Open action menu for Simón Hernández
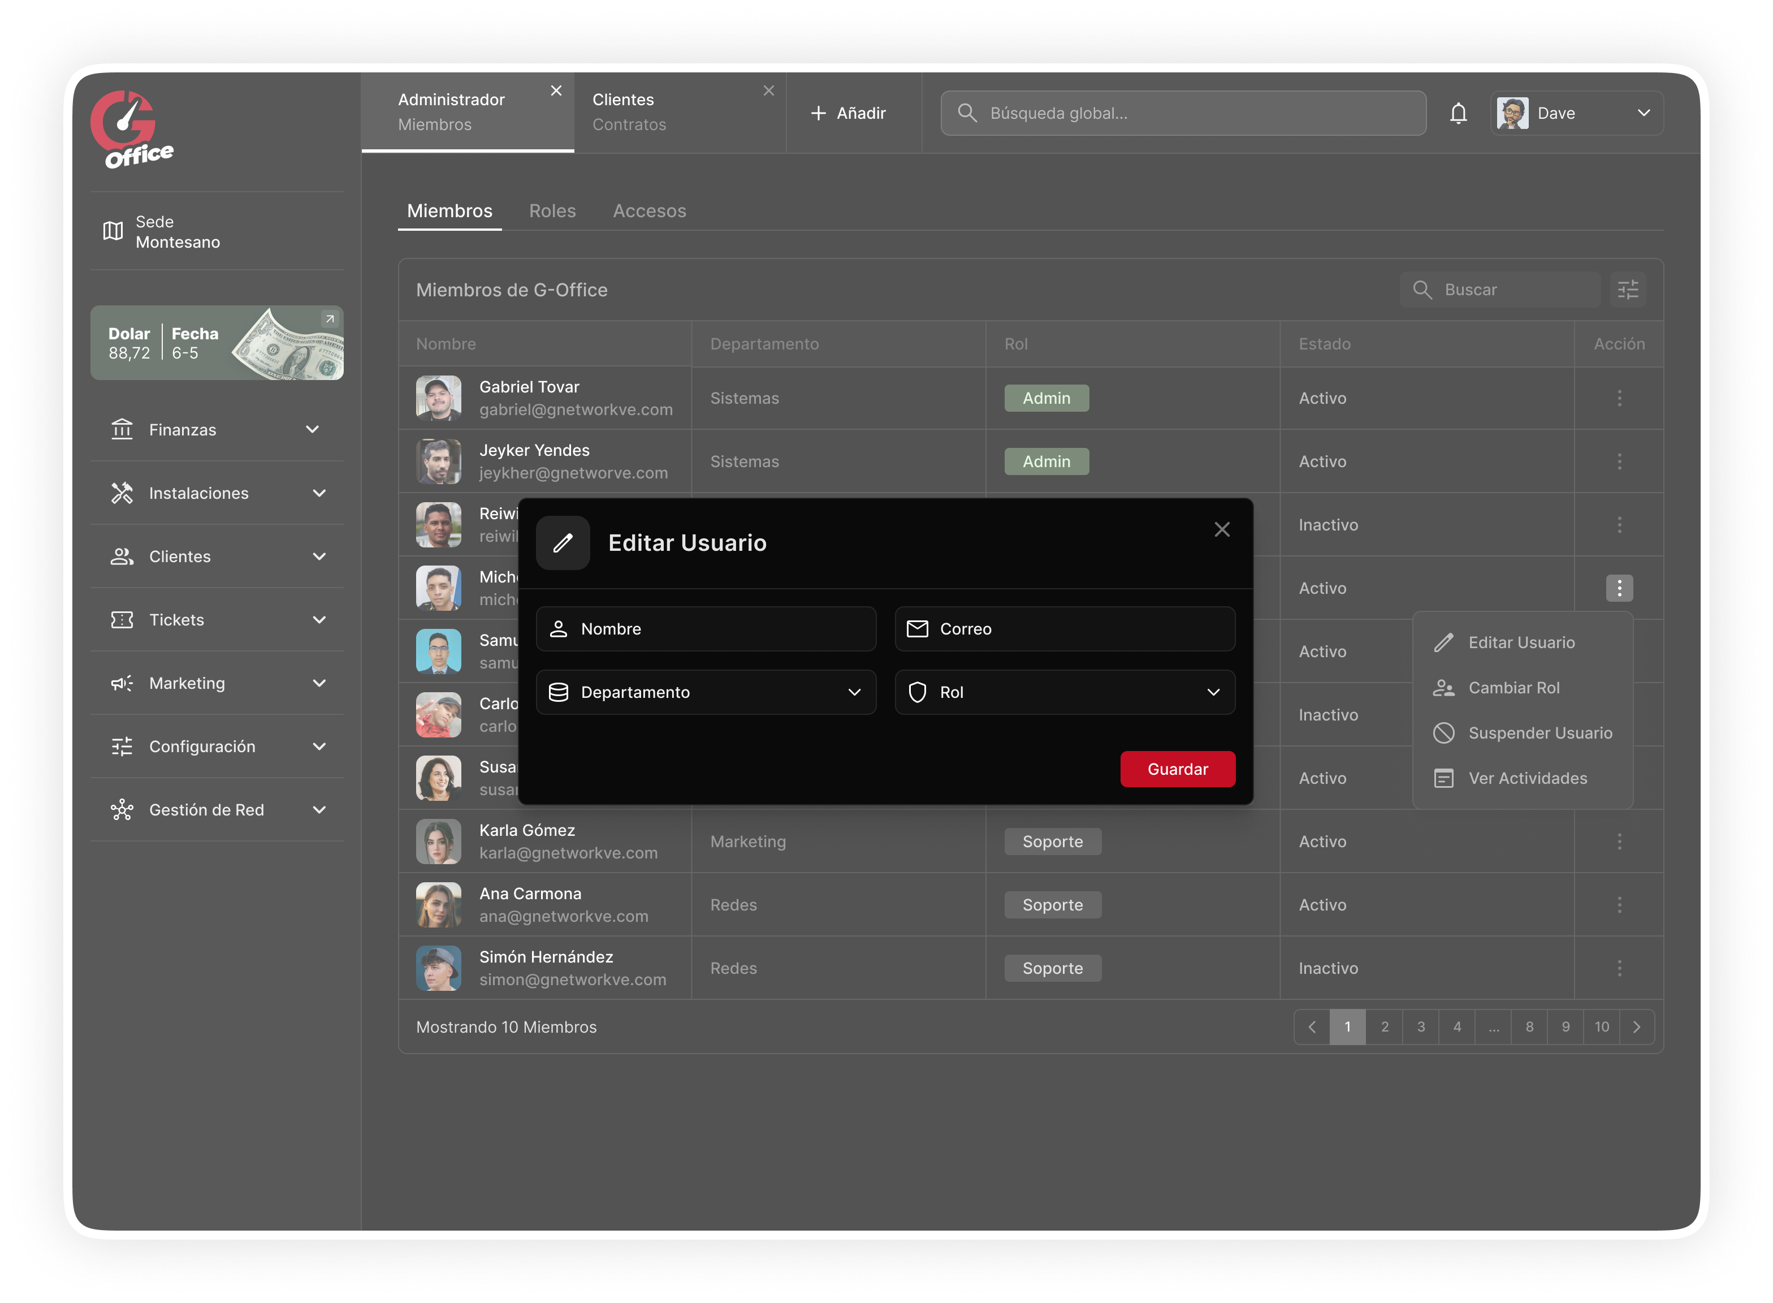The height and width of the screenshot is (1303, 1773). (1619, 968)
